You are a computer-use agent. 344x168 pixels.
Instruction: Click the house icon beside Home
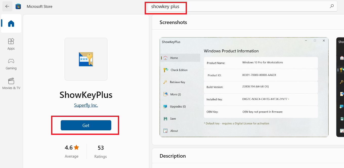pos(165,58)
